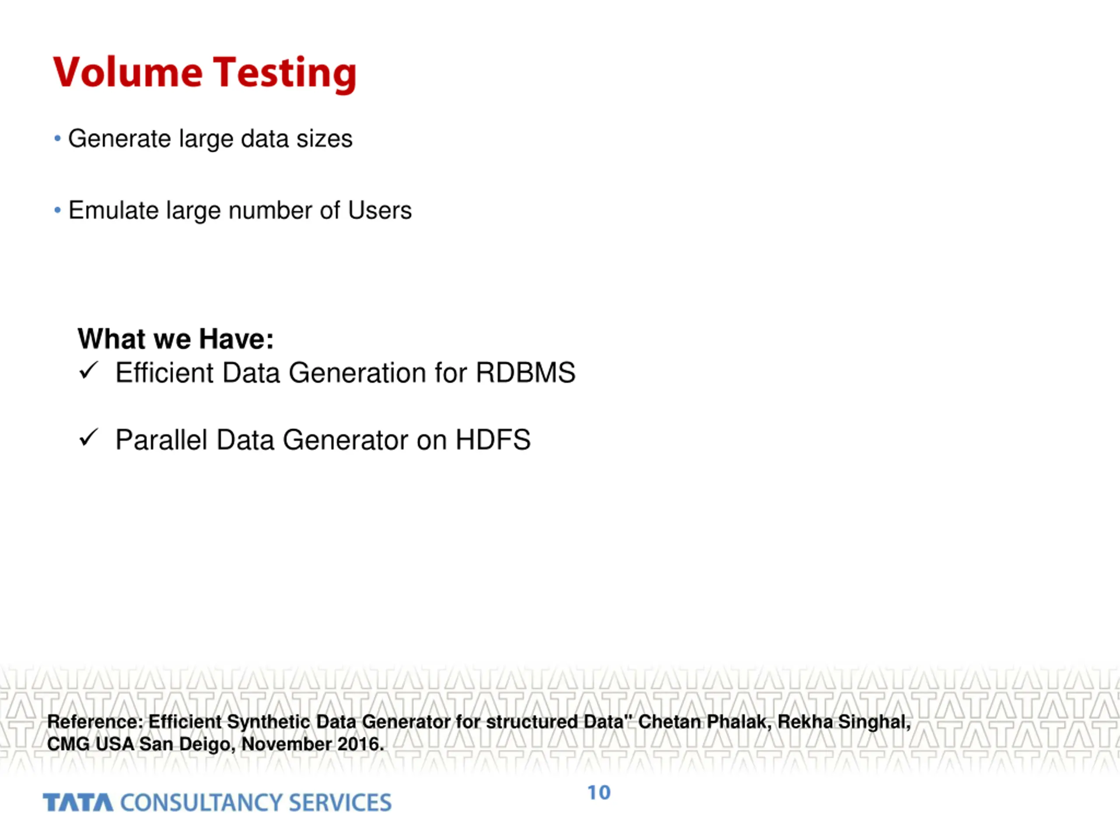Select the Emulate large number of Users text
The height and width of the screenshot is (840, 1120).
[240, 210]
